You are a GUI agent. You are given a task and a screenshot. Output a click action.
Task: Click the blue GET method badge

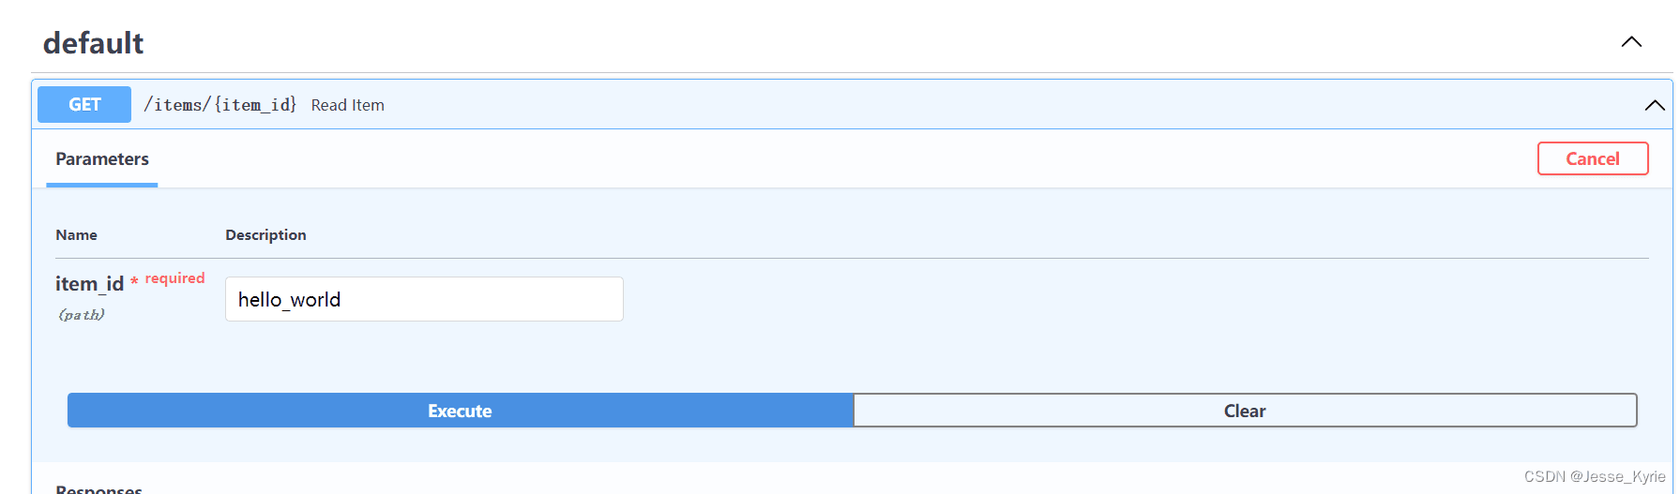pos(84,105)
